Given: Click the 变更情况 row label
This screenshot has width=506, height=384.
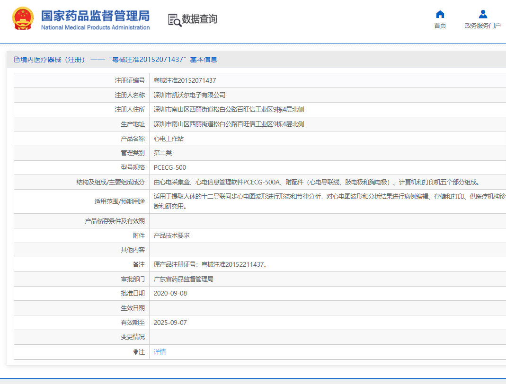Looking at the screenshot, I should pyautogui.click(x=133, y=337).
